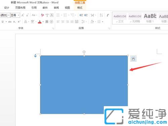Click the Subscript icon
The width and height of the screenshot is (168, 126).
coord(14,22)
